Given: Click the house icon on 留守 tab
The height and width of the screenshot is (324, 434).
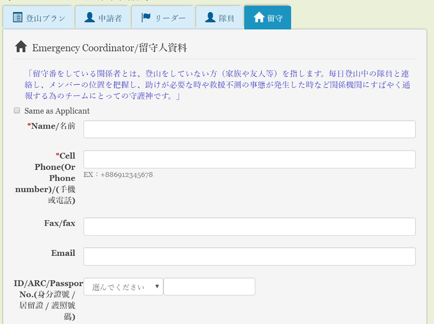Looking at the screenshot, I should click(259, 17).
